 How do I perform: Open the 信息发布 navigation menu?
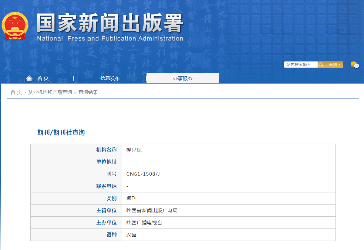[110, 78]
